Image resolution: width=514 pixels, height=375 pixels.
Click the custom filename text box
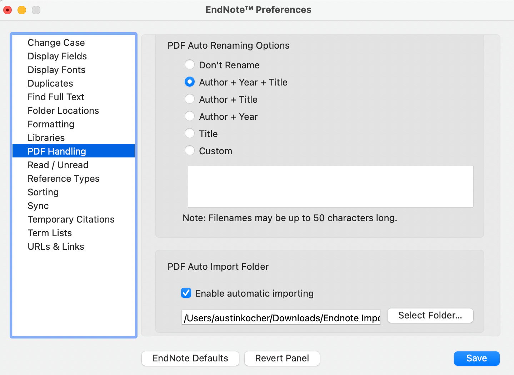coord(331,186)
